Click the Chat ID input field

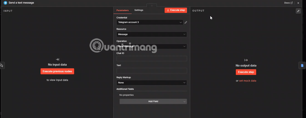coord(152,58)
